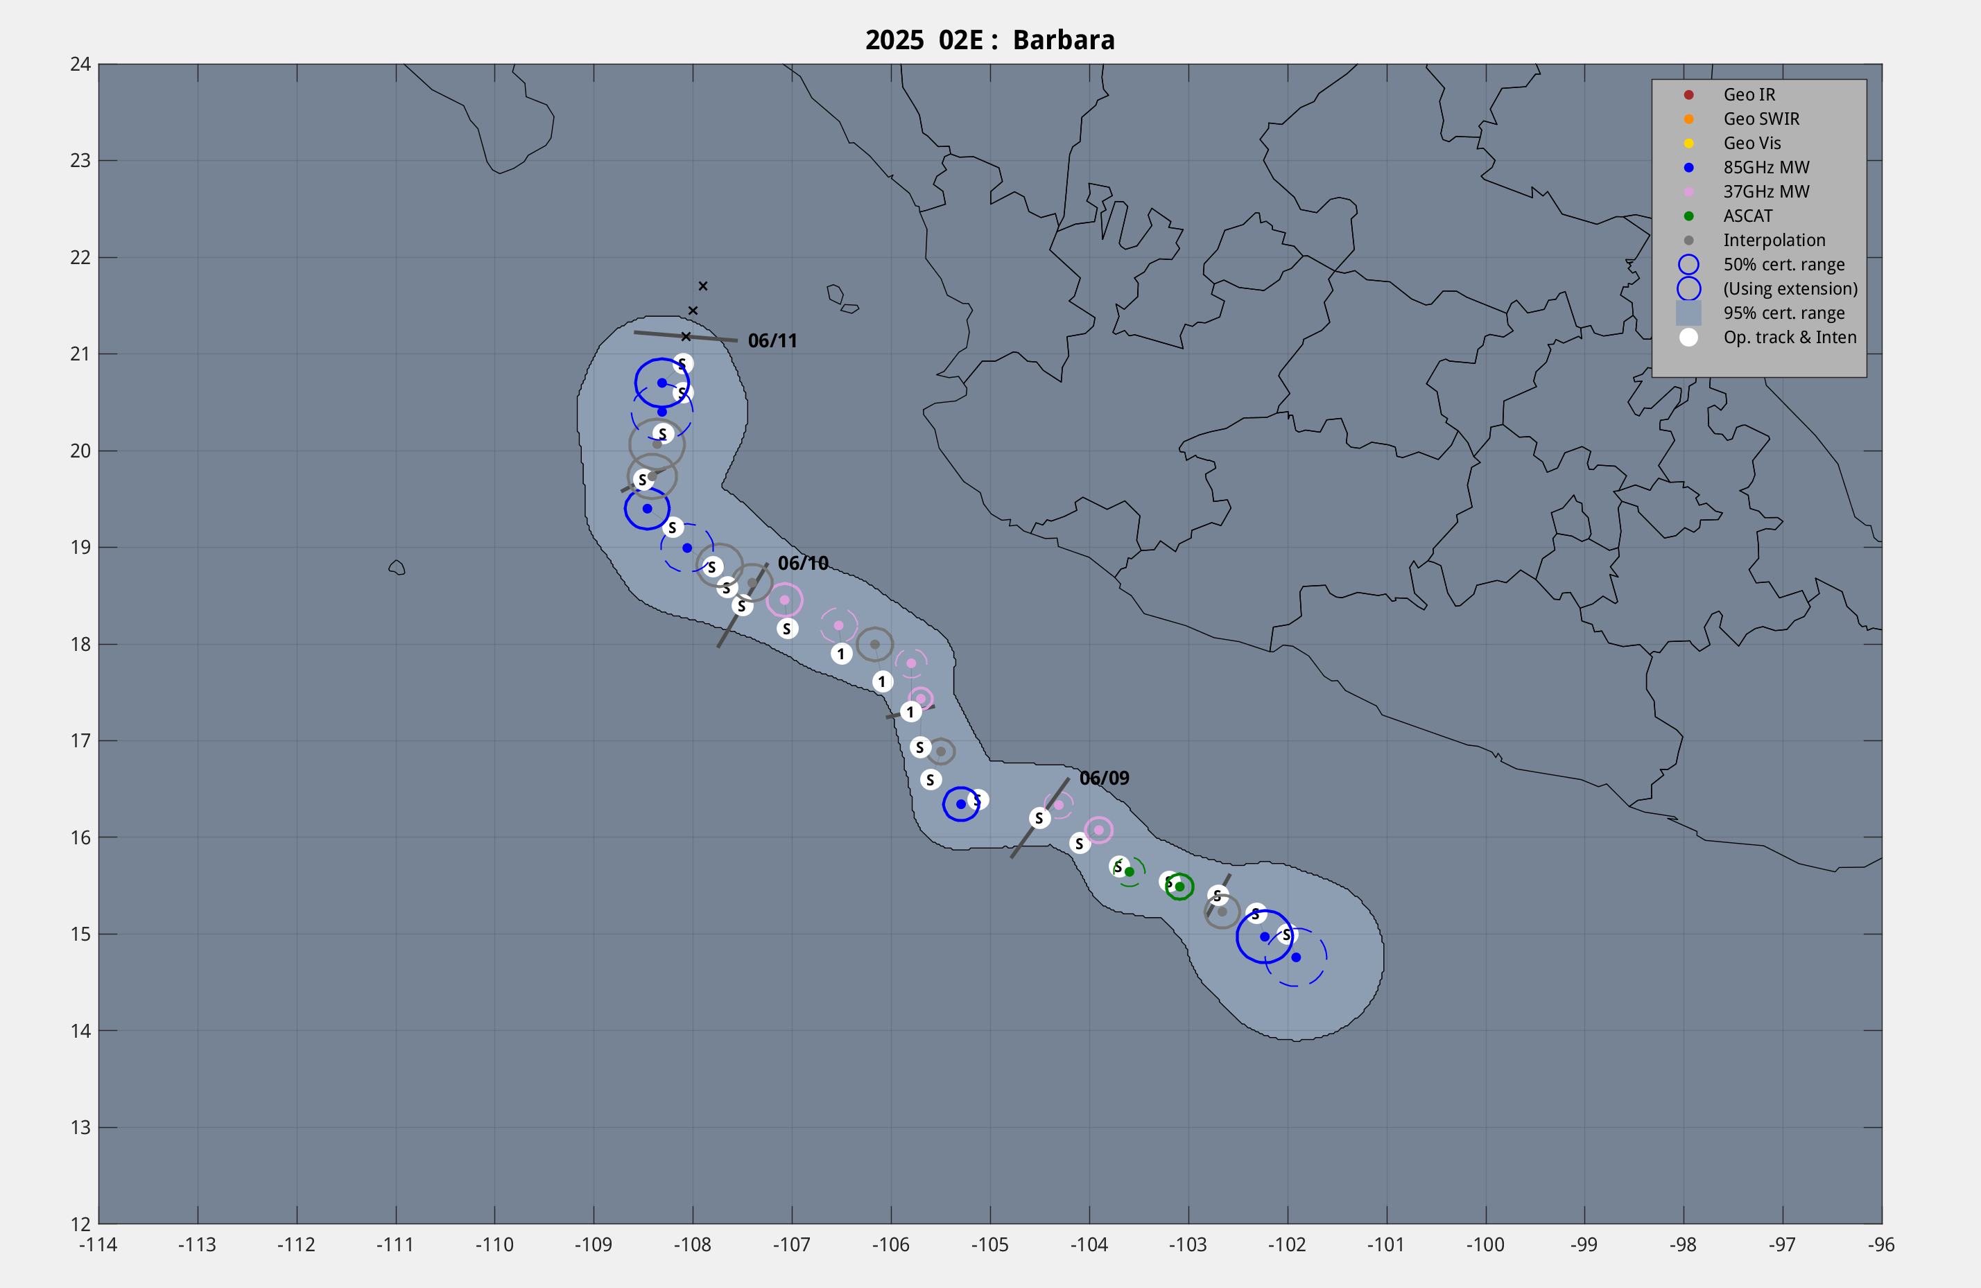Click the 06/09 date label
The image size is (1981, 1288).
pyautogui.click(x=1104, y=778)
